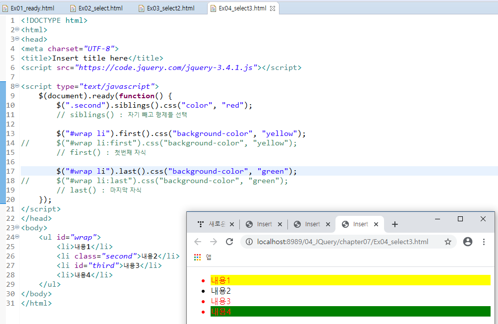Viewport: 498px width, 324px height.
Task: Open the Chrome three-dot menu
Action: (484, 242)
